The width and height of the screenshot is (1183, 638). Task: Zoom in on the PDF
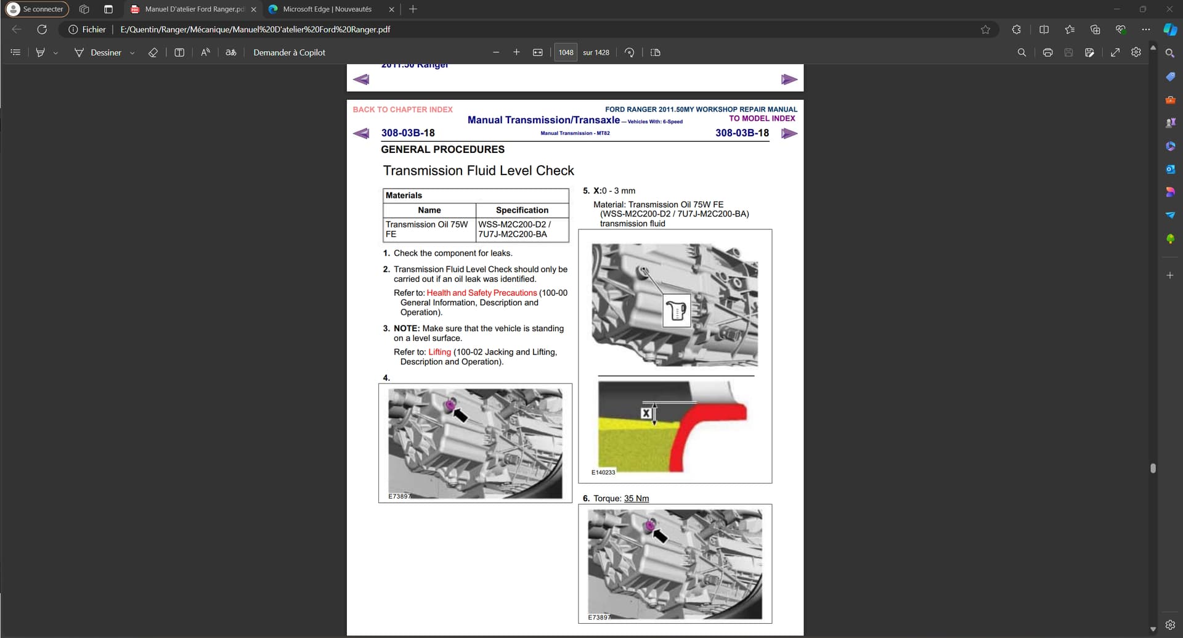(x=516, y=52)
